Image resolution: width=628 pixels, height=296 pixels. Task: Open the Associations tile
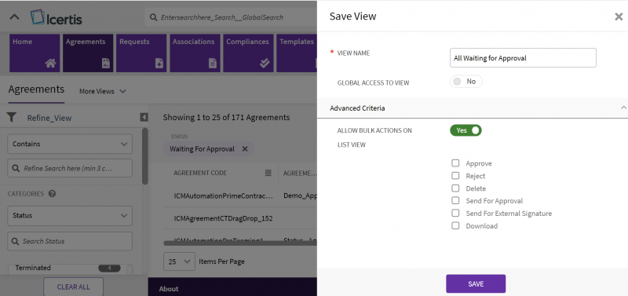[x=195, y=53]
